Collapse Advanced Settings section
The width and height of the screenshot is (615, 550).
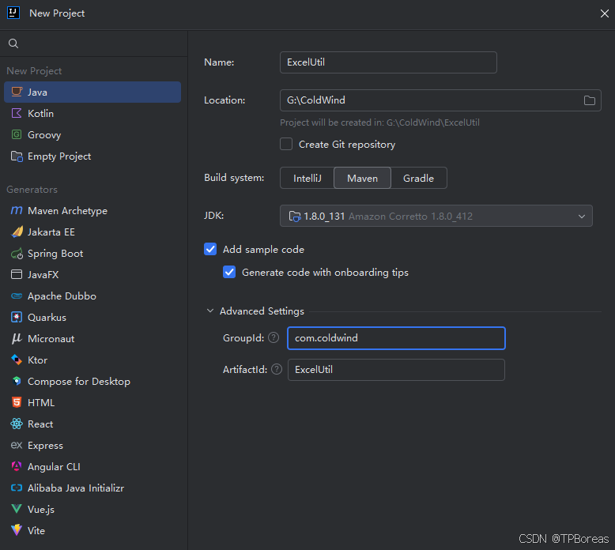click(210, 311)
